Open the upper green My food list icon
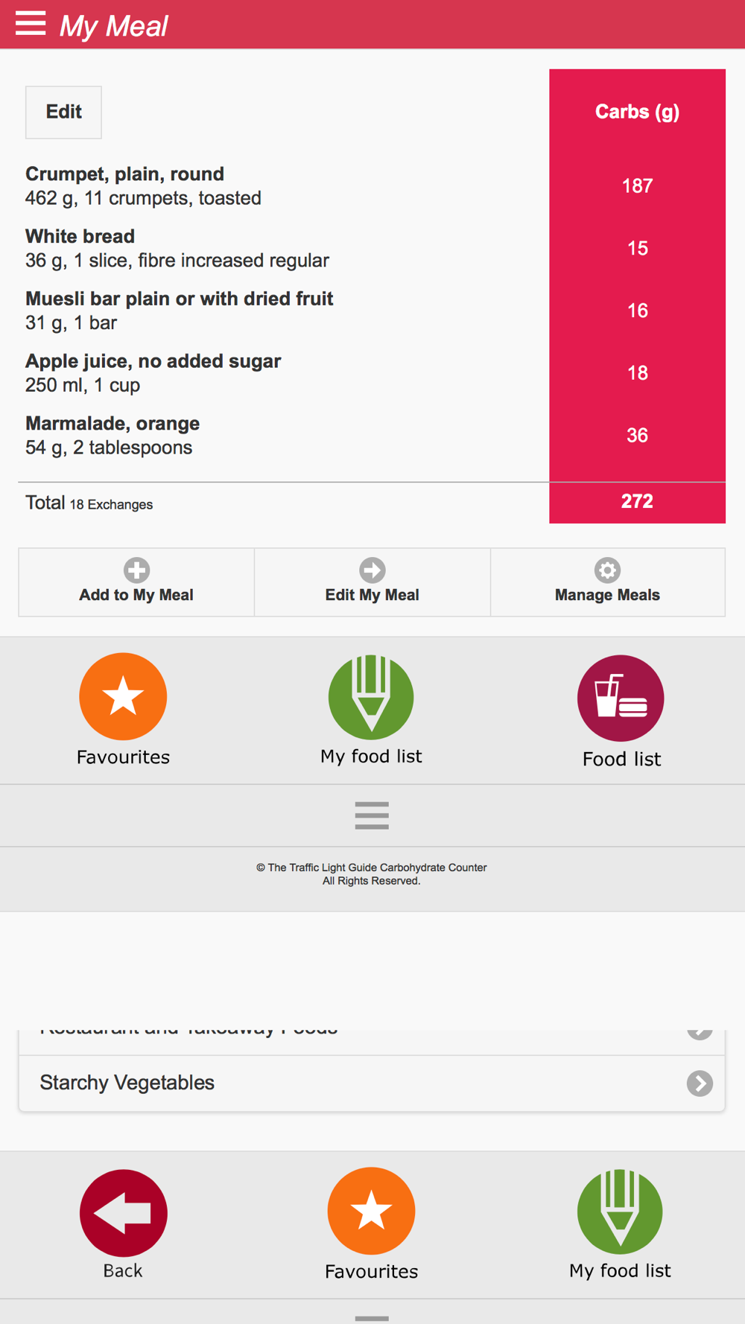745x1324 pixels. click(x=371, y=697)
